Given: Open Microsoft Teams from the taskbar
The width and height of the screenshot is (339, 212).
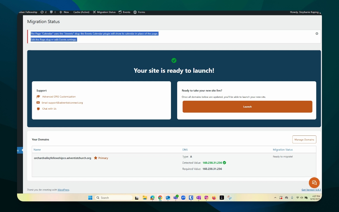Looking at the screenshot, I should [176, 197].
